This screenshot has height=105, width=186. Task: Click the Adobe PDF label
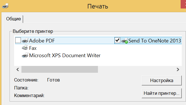tap(42, 41)
